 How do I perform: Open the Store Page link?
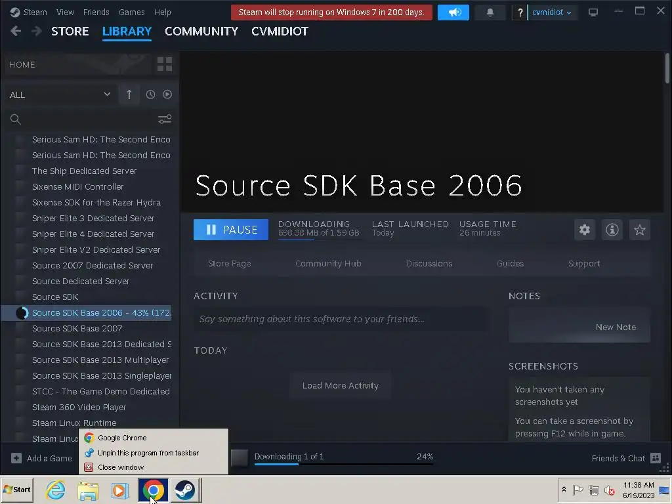(x=229, y=264)
